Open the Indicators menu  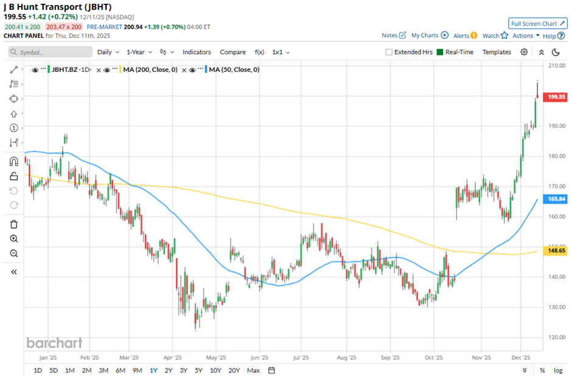pyautogui.click(x=197, y=52)
